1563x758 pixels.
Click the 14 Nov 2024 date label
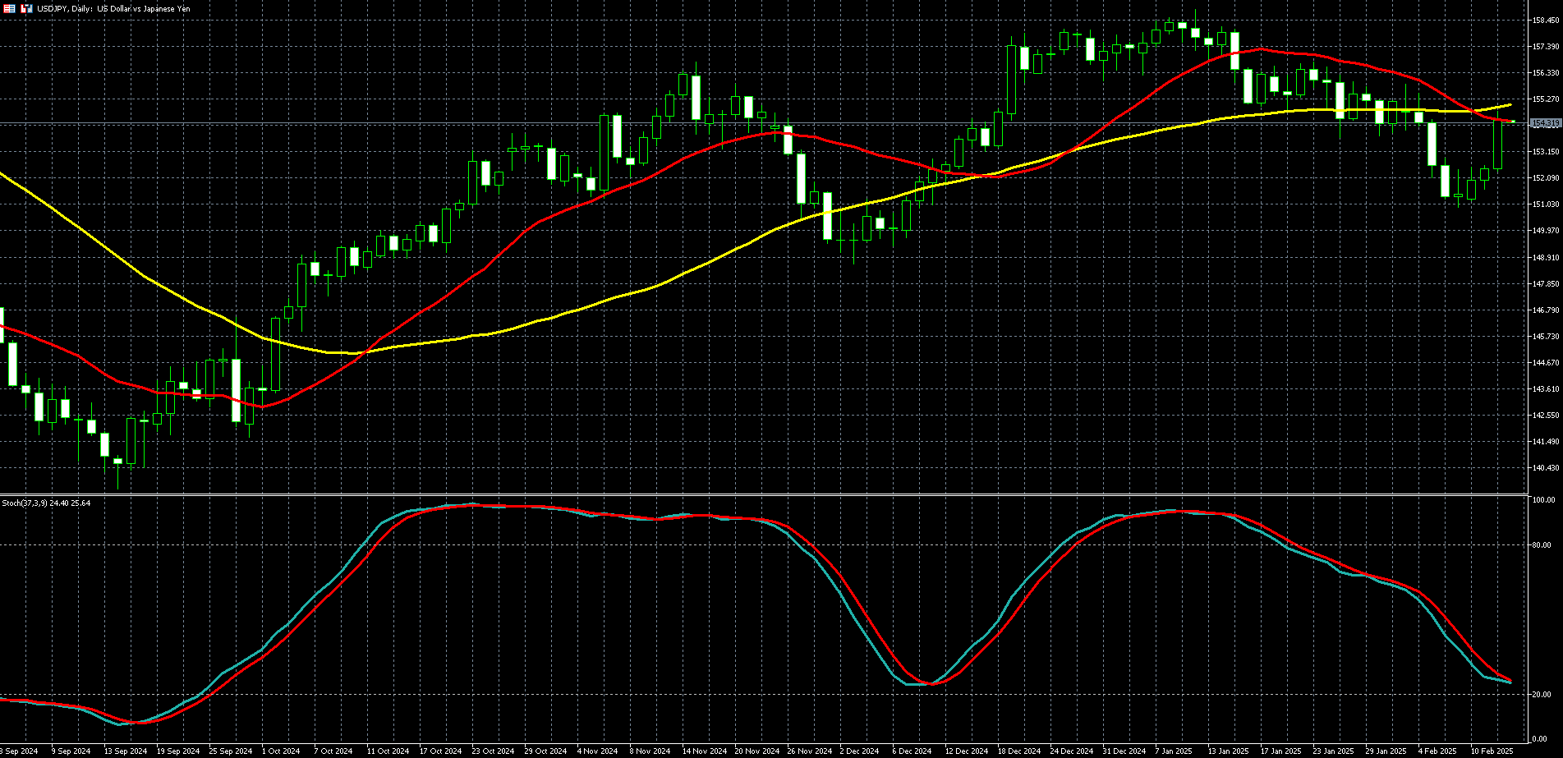pos(702,751)
